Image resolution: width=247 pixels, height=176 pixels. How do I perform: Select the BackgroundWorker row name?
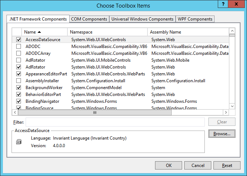point(44,87)
